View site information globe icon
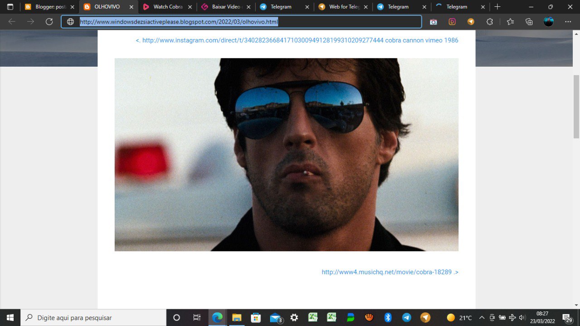580x326 pixels. click(70, 22)
